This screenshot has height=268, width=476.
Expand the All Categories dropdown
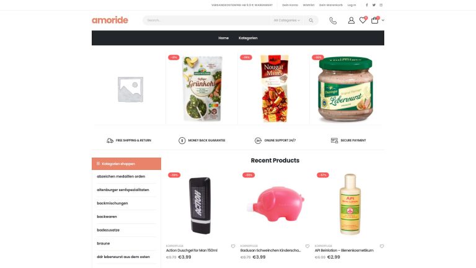point(286,20)
